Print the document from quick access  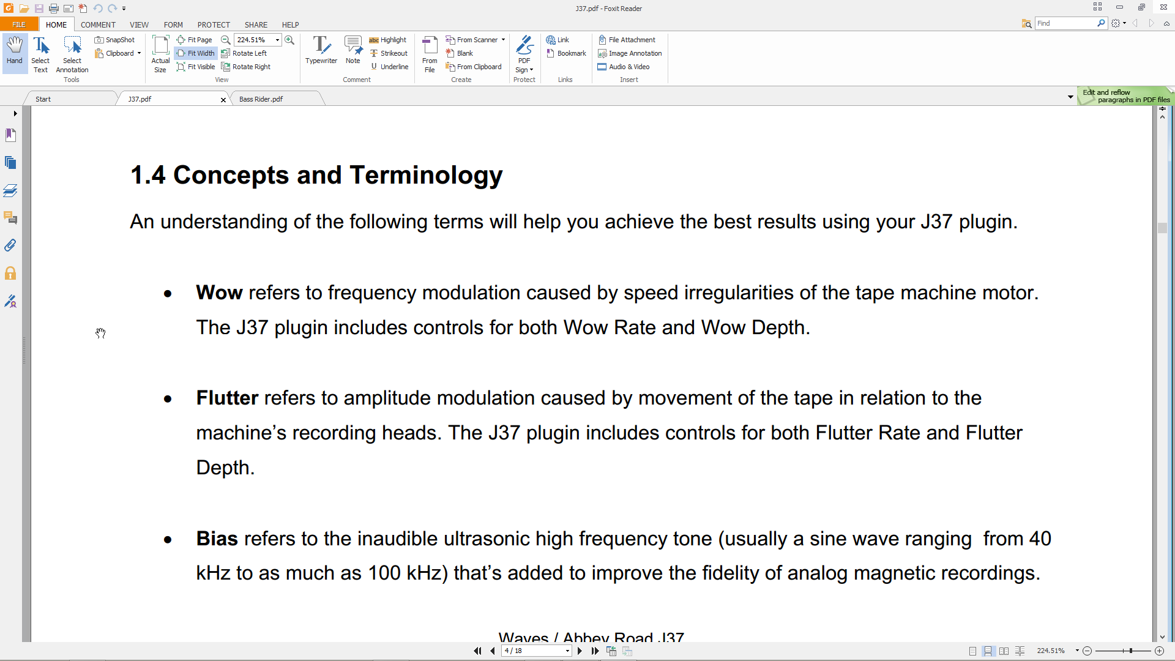click(x=54, y=9)
